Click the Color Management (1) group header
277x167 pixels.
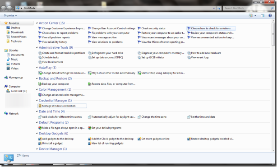click(55, 89)
